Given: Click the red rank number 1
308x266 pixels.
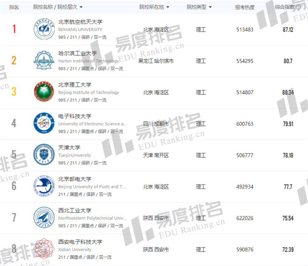Looking at the screenshot, I should point(14,29).
